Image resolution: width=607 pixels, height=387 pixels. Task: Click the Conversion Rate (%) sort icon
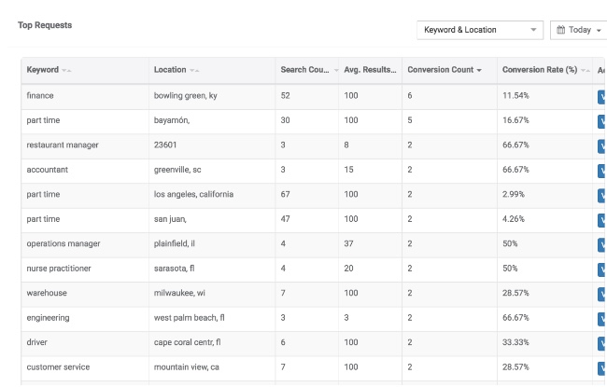pos(586,71)
